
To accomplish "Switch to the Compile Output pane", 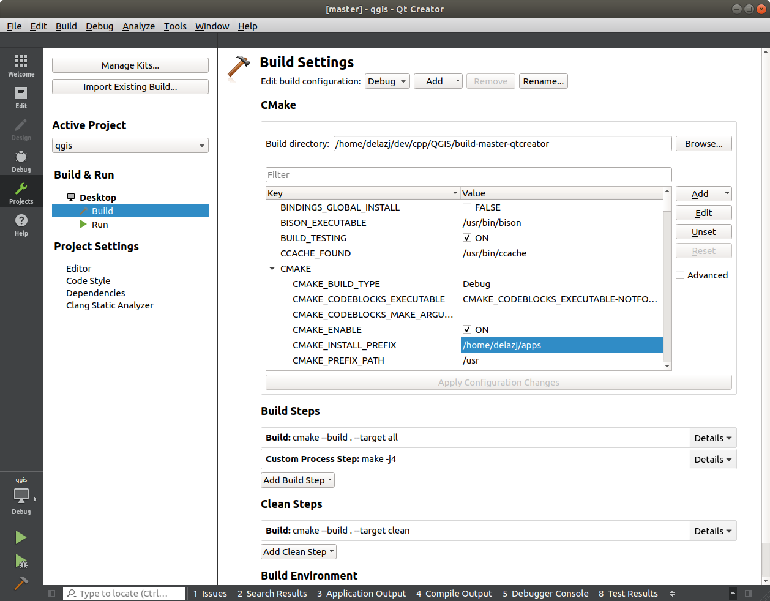I will [454, 593].
